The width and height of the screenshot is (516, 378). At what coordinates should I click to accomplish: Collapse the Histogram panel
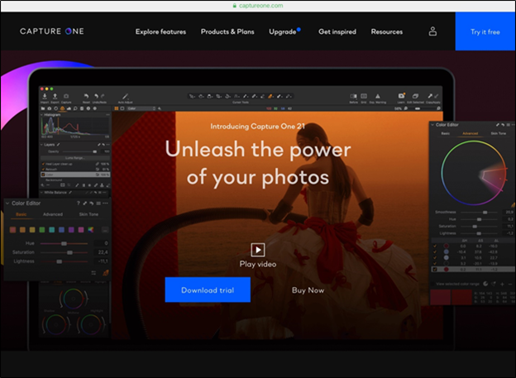[41, 115]
